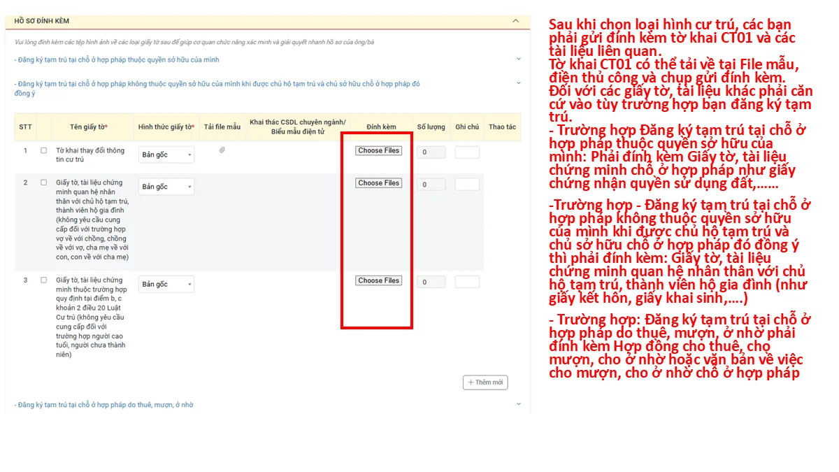The height and width of the screenshot is (472, 839).
Task: Click the instruction text starting Vui lòng đính kèm
Action: [194, 42]
